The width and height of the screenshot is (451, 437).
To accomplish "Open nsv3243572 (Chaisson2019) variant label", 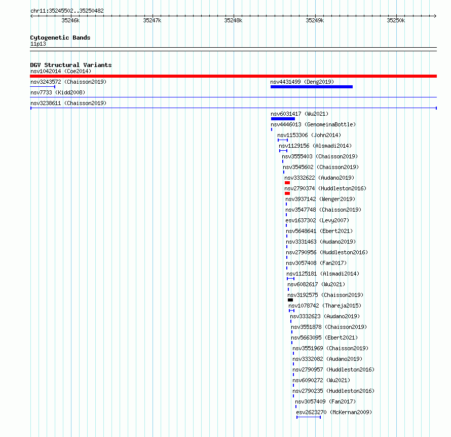I will [x=68, y=82].
